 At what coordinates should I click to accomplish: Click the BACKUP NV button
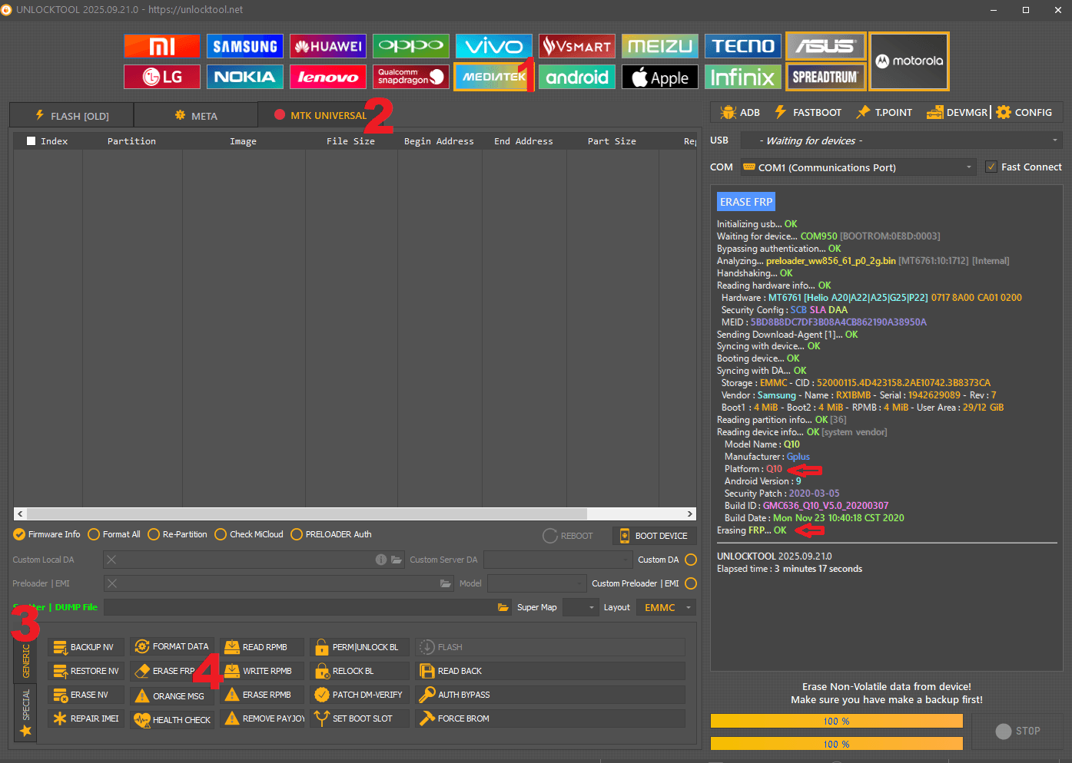[85, 647]
